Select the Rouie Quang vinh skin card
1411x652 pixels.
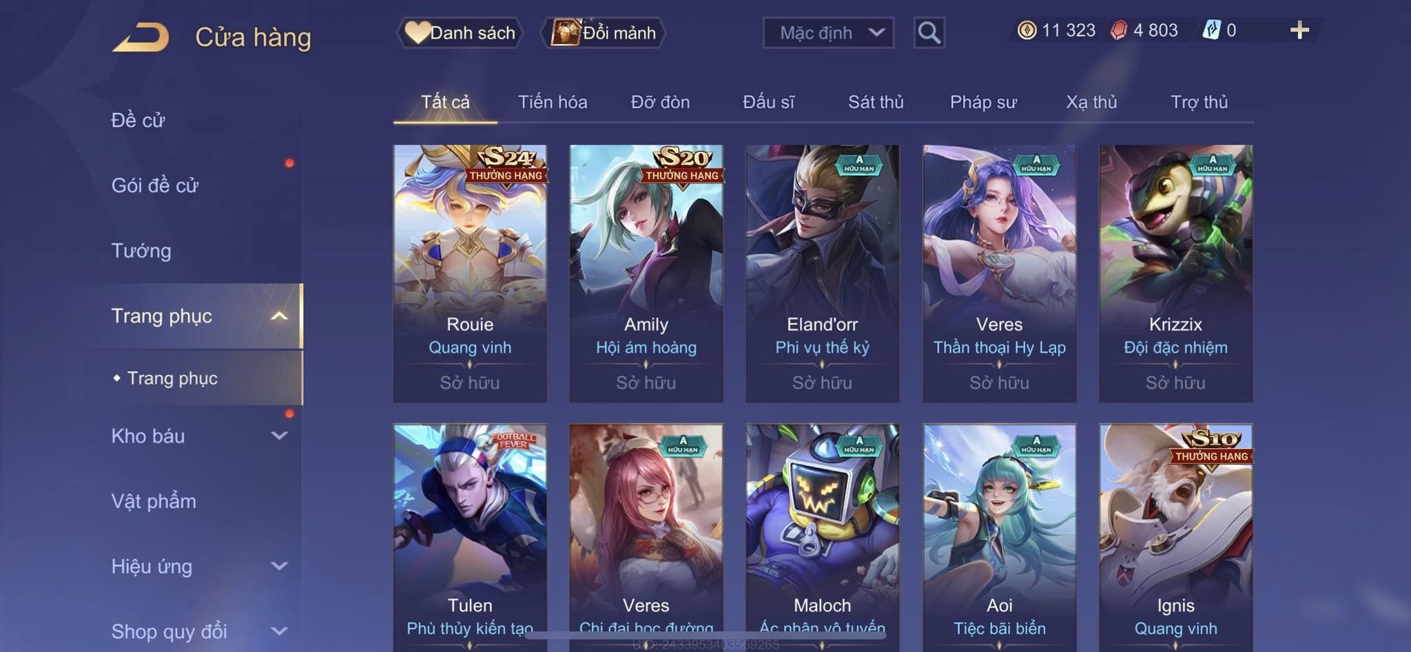(x=470, y=274)
